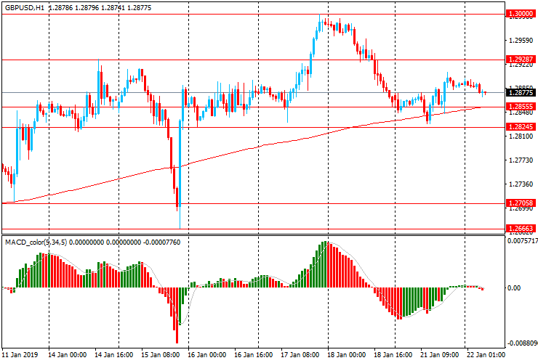Click the 15 Jan 08:00 time label
This screenshot has height=363, width=538.
161,354
